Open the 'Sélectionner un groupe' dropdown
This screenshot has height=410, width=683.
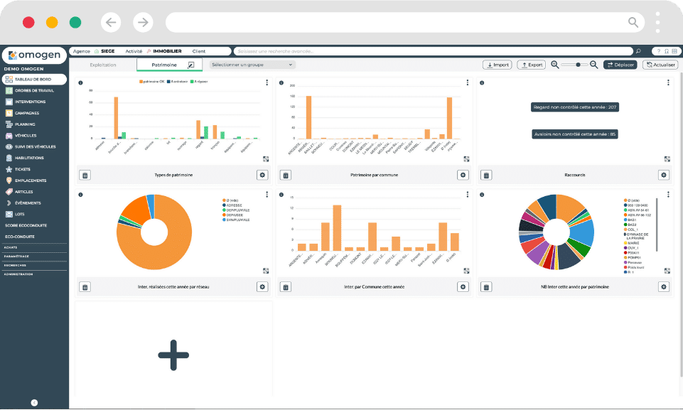252,65
